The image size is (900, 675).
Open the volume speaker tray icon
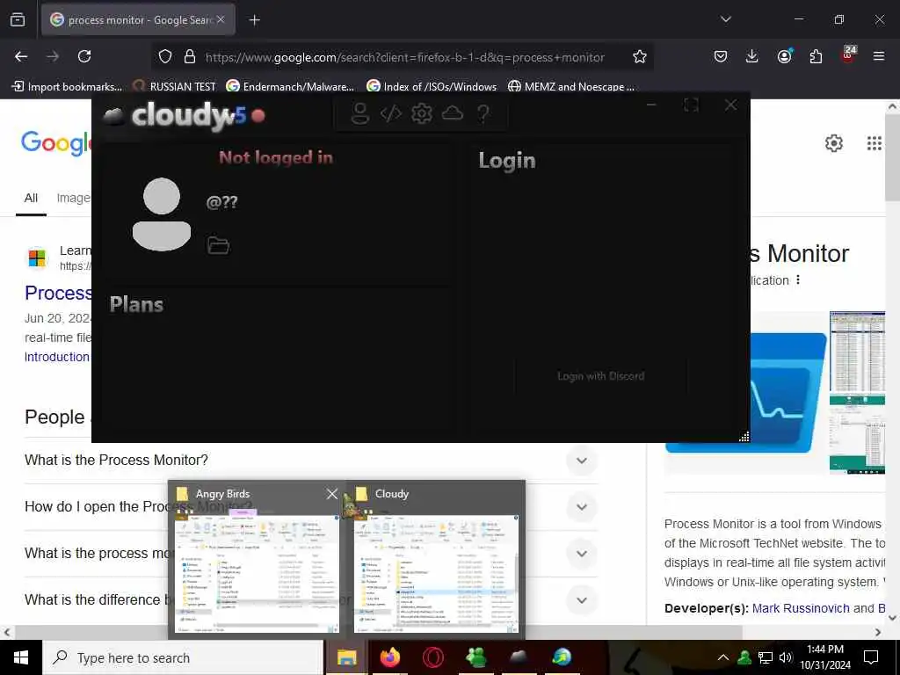pyautogui.click(x=785, y=657)
